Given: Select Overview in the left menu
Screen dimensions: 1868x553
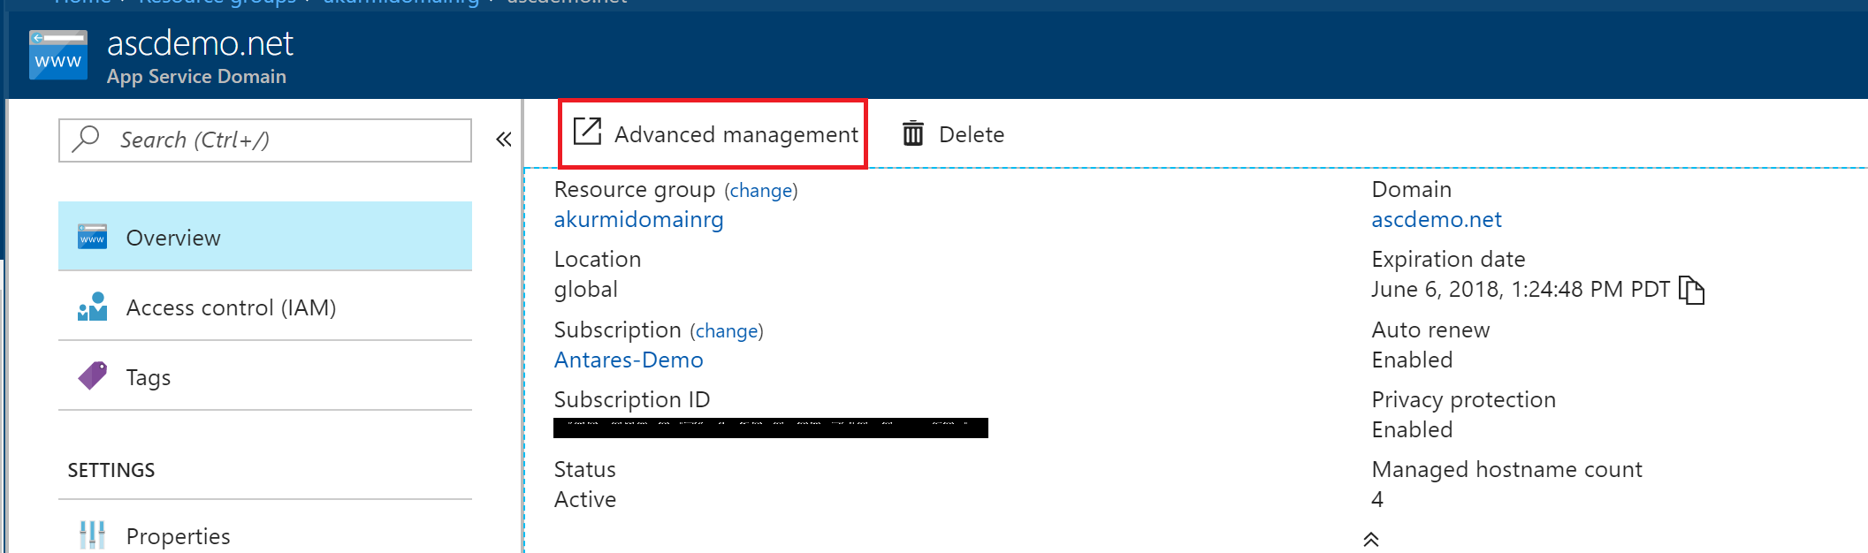Looking at the screenshot, I should pos(264,237).
